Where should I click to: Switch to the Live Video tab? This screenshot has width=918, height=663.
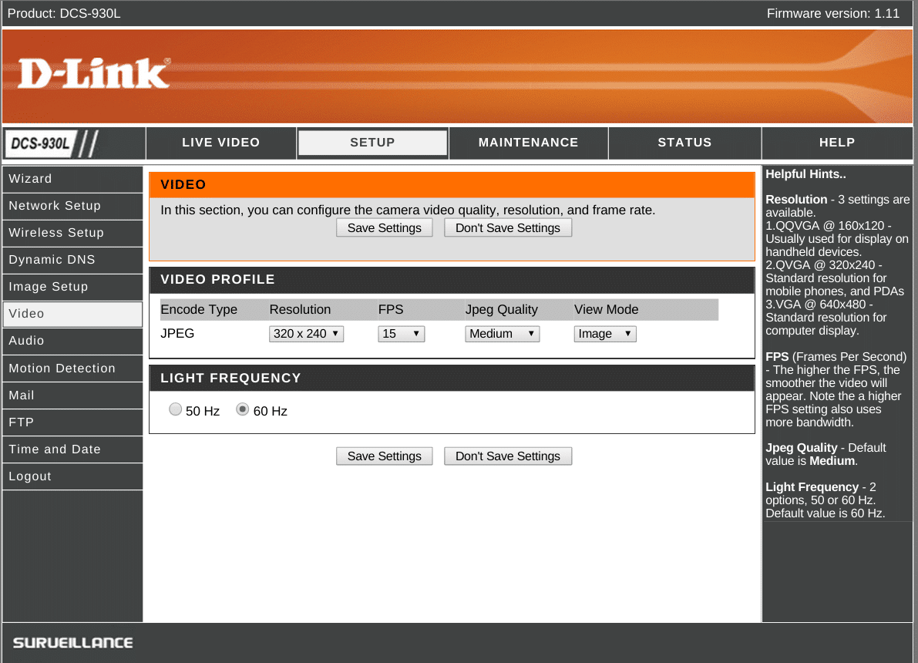point(220,143)
